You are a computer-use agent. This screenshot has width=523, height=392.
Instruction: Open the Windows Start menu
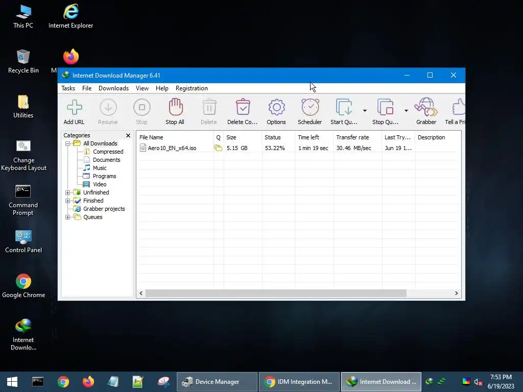point(12,382)
